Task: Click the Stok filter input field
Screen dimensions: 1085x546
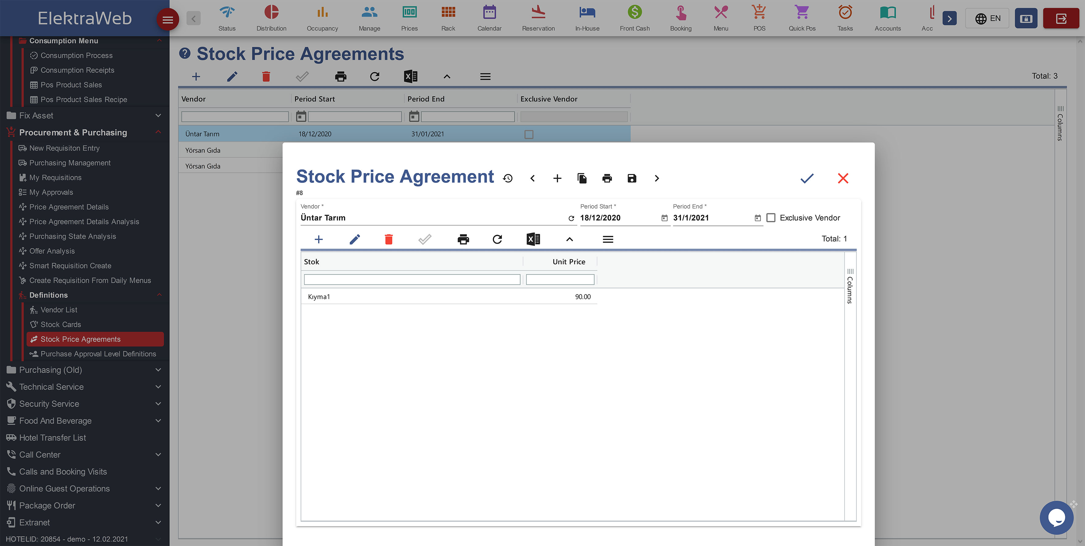Action: click(412, 279)
